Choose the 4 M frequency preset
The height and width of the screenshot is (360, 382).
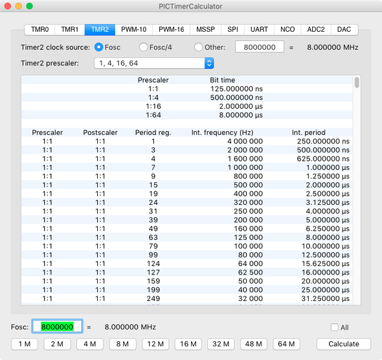90,344
